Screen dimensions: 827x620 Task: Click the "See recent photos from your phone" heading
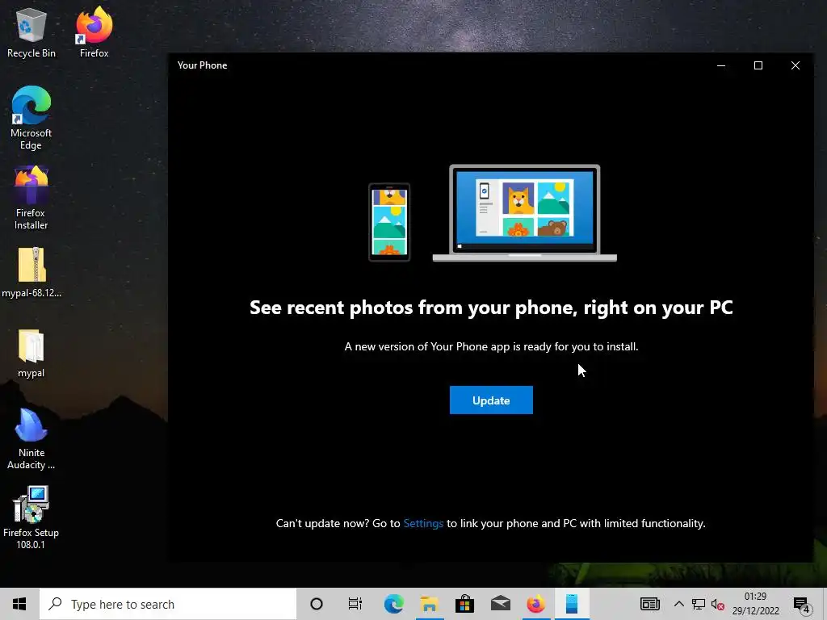coord(491,308)
